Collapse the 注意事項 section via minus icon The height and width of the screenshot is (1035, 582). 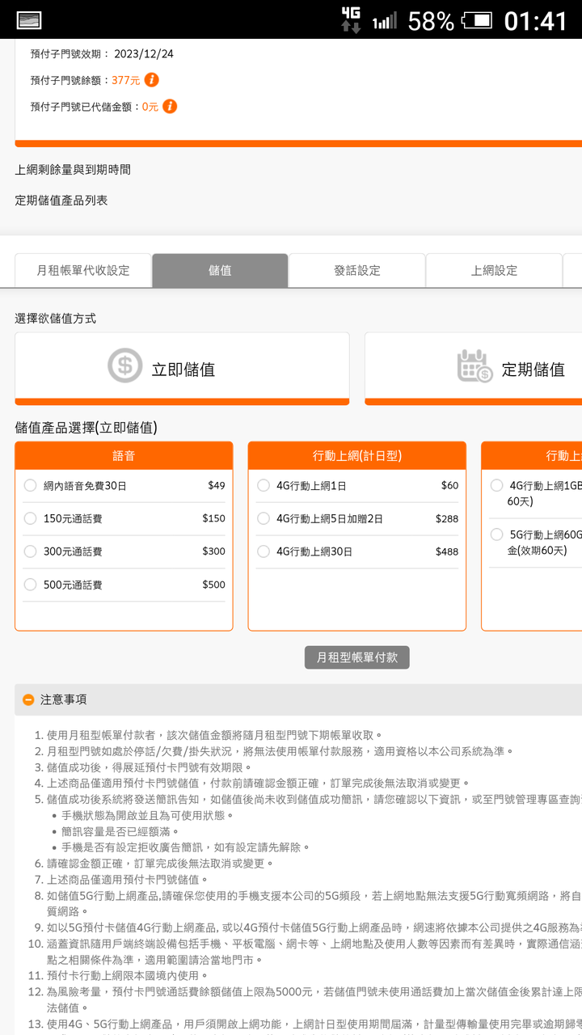(x=28, y=699)
